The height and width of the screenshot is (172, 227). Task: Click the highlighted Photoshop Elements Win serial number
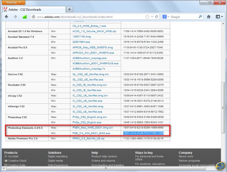coord(143,133)
